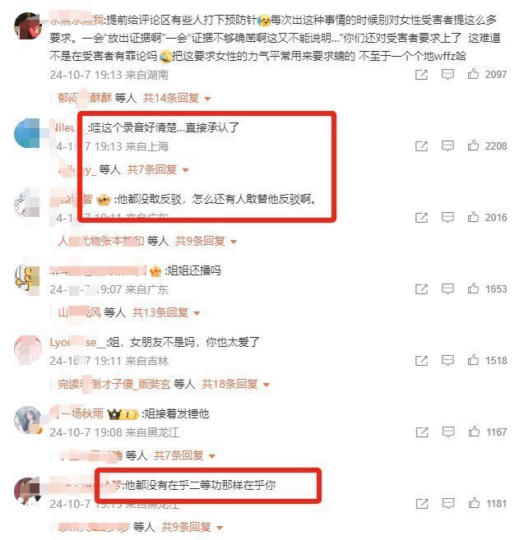
Task: Like the comment with 2097 likes
Action: pos(473,74)
